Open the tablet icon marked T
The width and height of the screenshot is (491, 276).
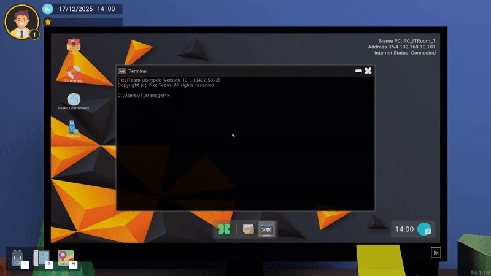pos(41,258)
